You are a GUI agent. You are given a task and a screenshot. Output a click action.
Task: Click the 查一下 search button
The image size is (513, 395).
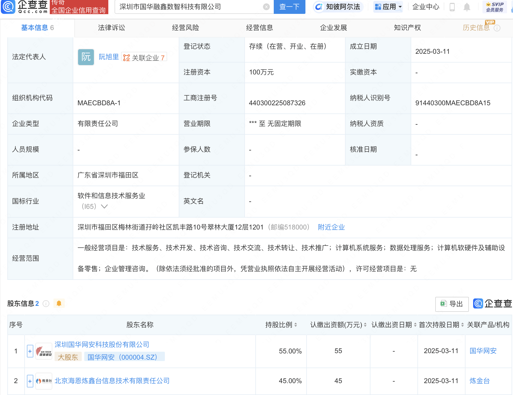point(289,7)
